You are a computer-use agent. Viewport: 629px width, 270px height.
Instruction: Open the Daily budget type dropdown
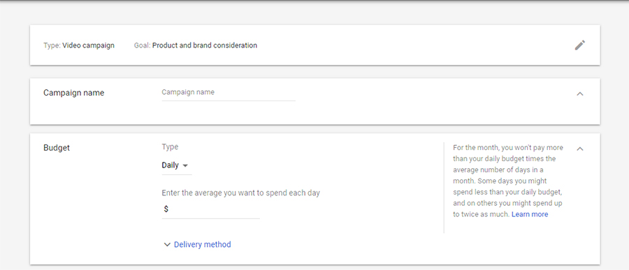point(177,165)
